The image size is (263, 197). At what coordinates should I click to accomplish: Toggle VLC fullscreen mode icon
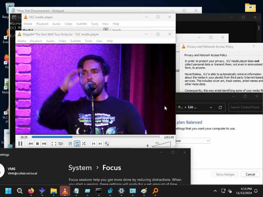pos(54,144)
